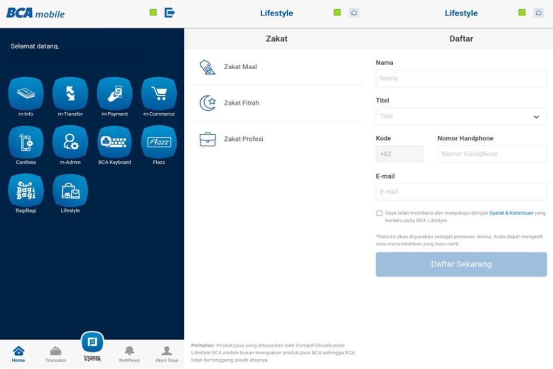This screenshot has width=553, height=369.
Task: Tap the green square in Daftar screen header
Action: tap(522, 13)
